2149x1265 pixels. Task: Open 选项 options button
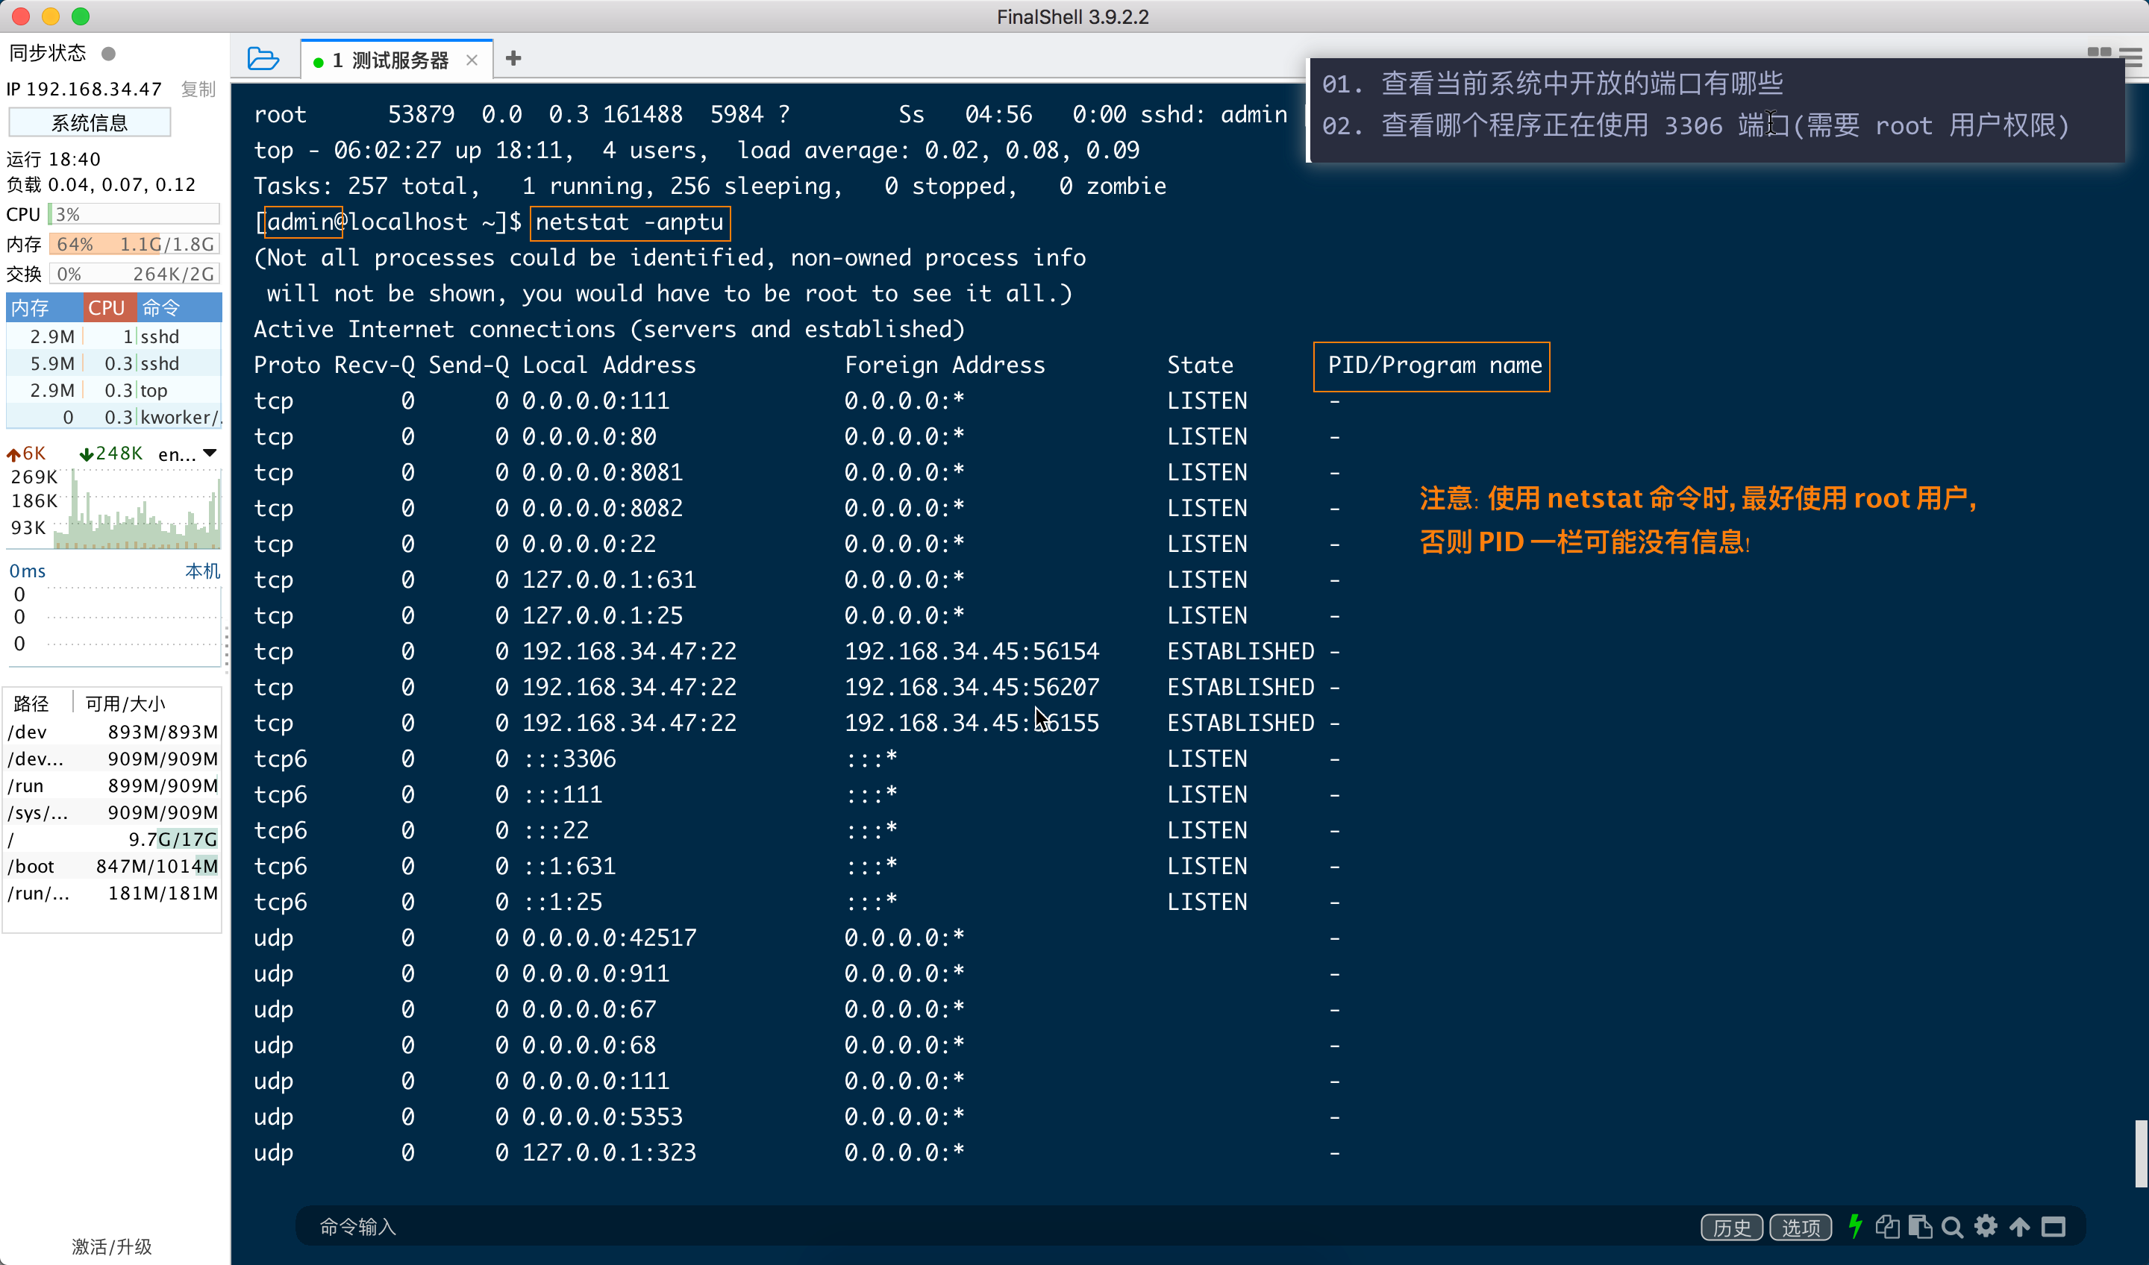[x=1801, y=1228]
